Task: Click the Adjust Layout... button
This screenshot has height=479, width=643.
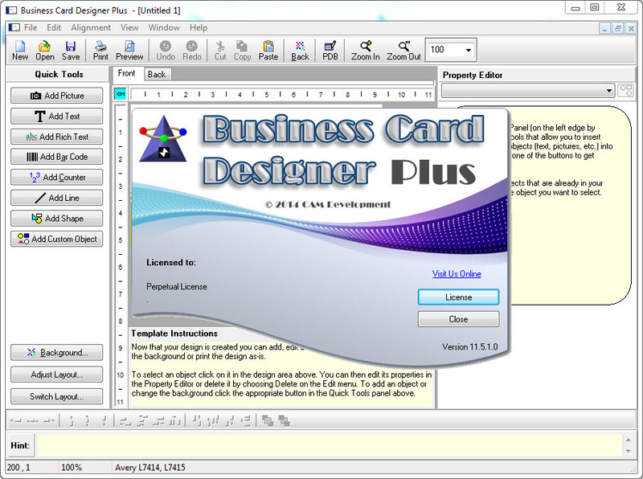Action: coord(56,375)
